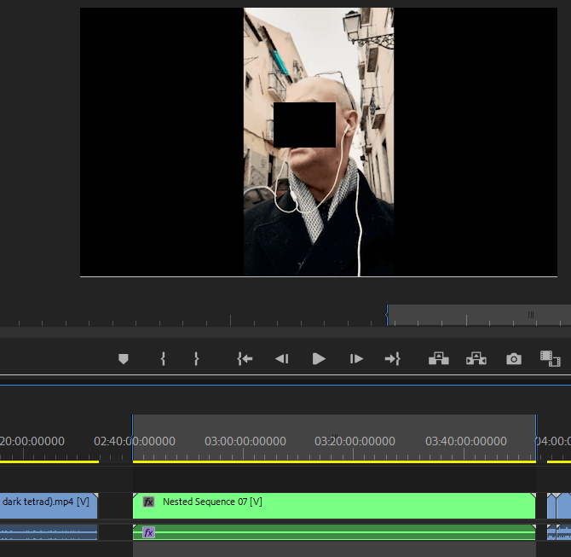Image resolution: width=571 pixels, height=557 pixels.
Task: Jump to the Out point
Action: (x=392, y=359)
